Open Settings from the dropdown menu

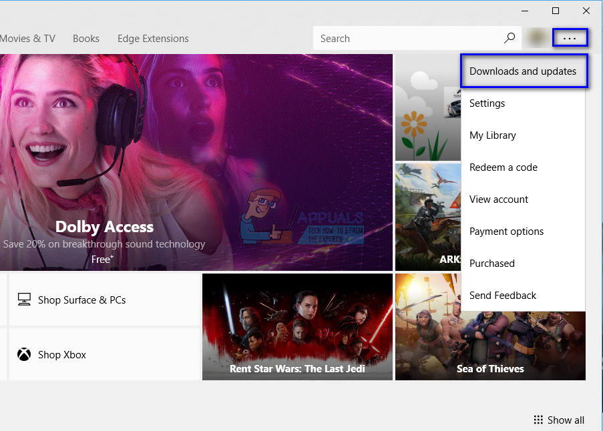point(523,103)
